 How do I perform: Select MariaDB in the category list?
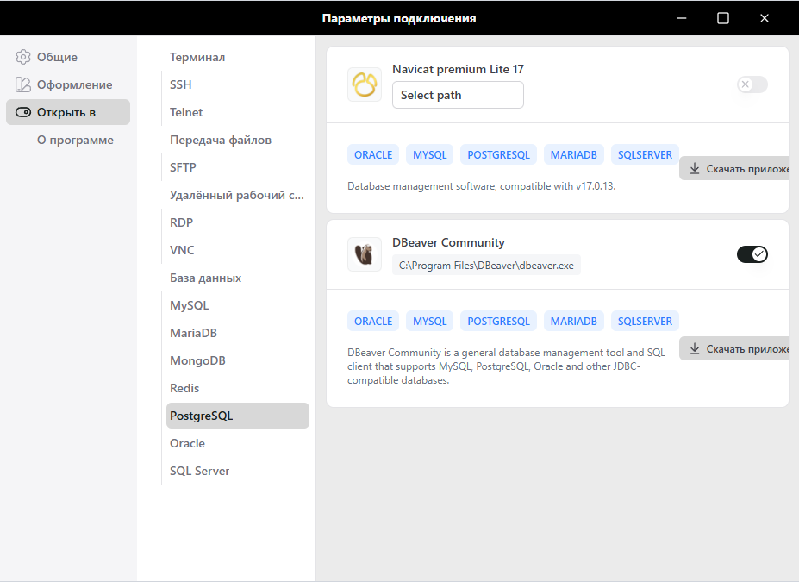pyautogui.click(x=237, y=333)
